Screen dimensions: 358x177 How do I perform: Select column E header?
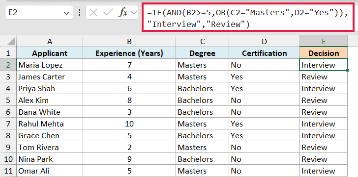pos(324,41)
